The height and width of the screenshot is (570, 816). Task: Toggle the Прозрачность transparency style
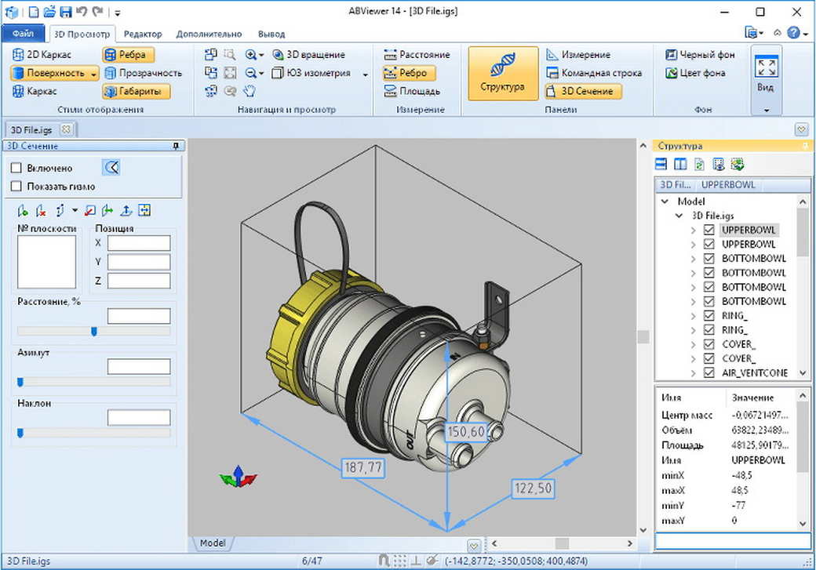pos(143,73)
